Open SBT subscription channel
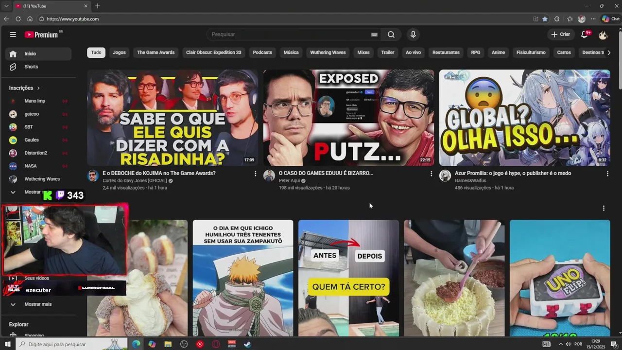 coord(39,127)
